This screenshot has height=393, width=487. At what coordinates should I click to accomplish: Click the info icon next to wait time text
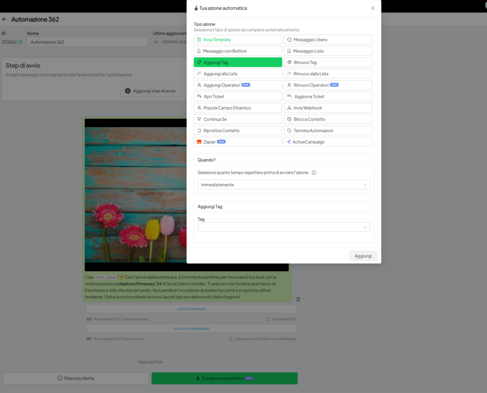pyautogui.click(x=314, y=173)
